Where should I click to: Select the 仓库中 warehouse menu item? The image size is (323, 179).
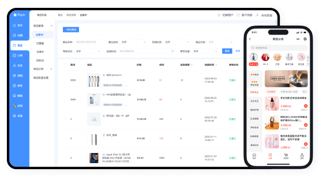(x=40, y=52)
